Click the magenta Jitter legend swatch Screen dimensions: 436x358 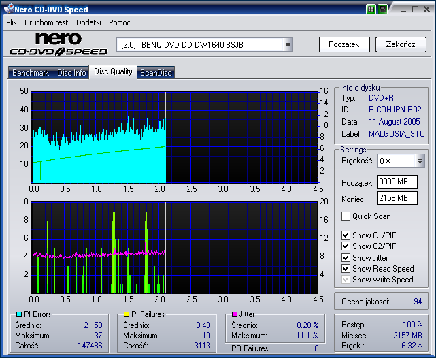[x=235, y=314]
